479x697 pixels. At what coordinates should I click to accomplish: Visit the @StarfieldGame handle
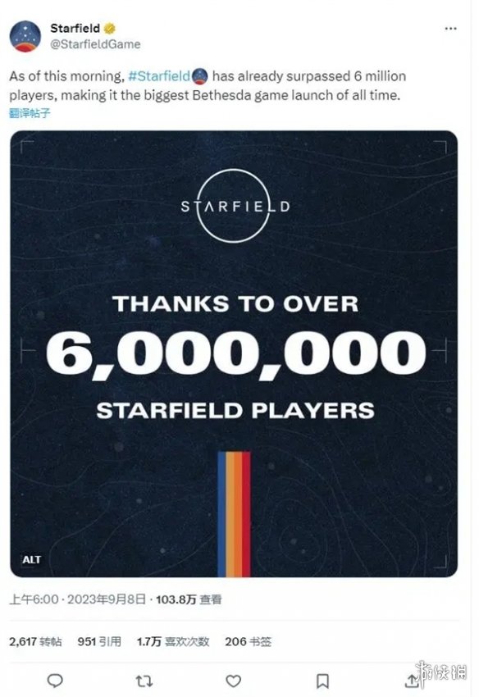[x=96, y=44]
